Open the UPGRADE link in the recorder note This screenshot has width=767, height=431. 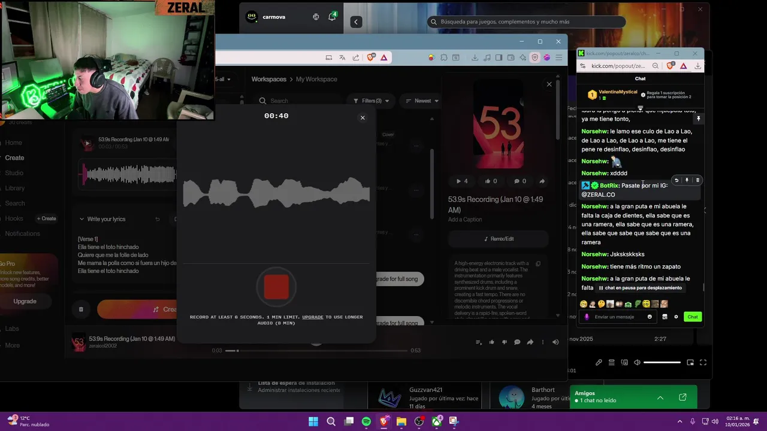point(312,317)
